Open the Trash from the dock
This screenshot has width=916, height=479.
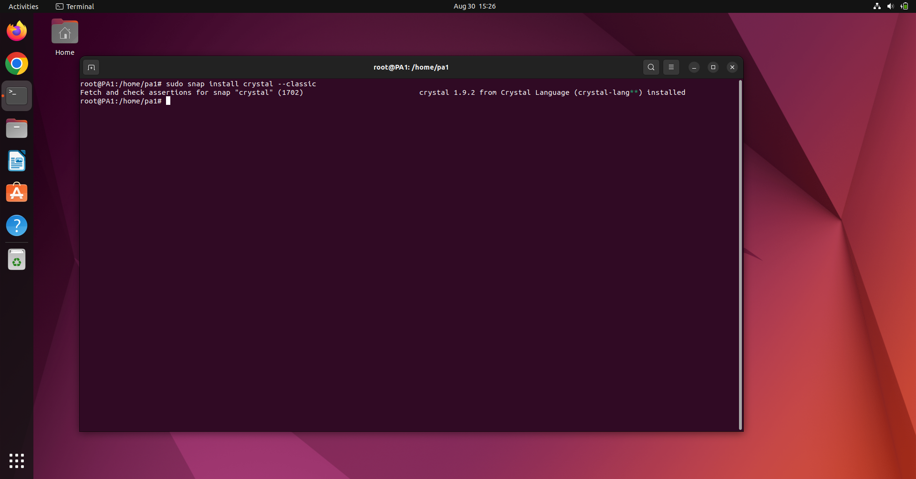[x=16, y=259]
